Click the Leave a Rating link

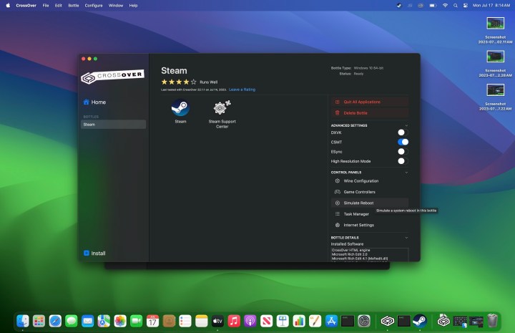pyautogui.click(x=242, y=90)
